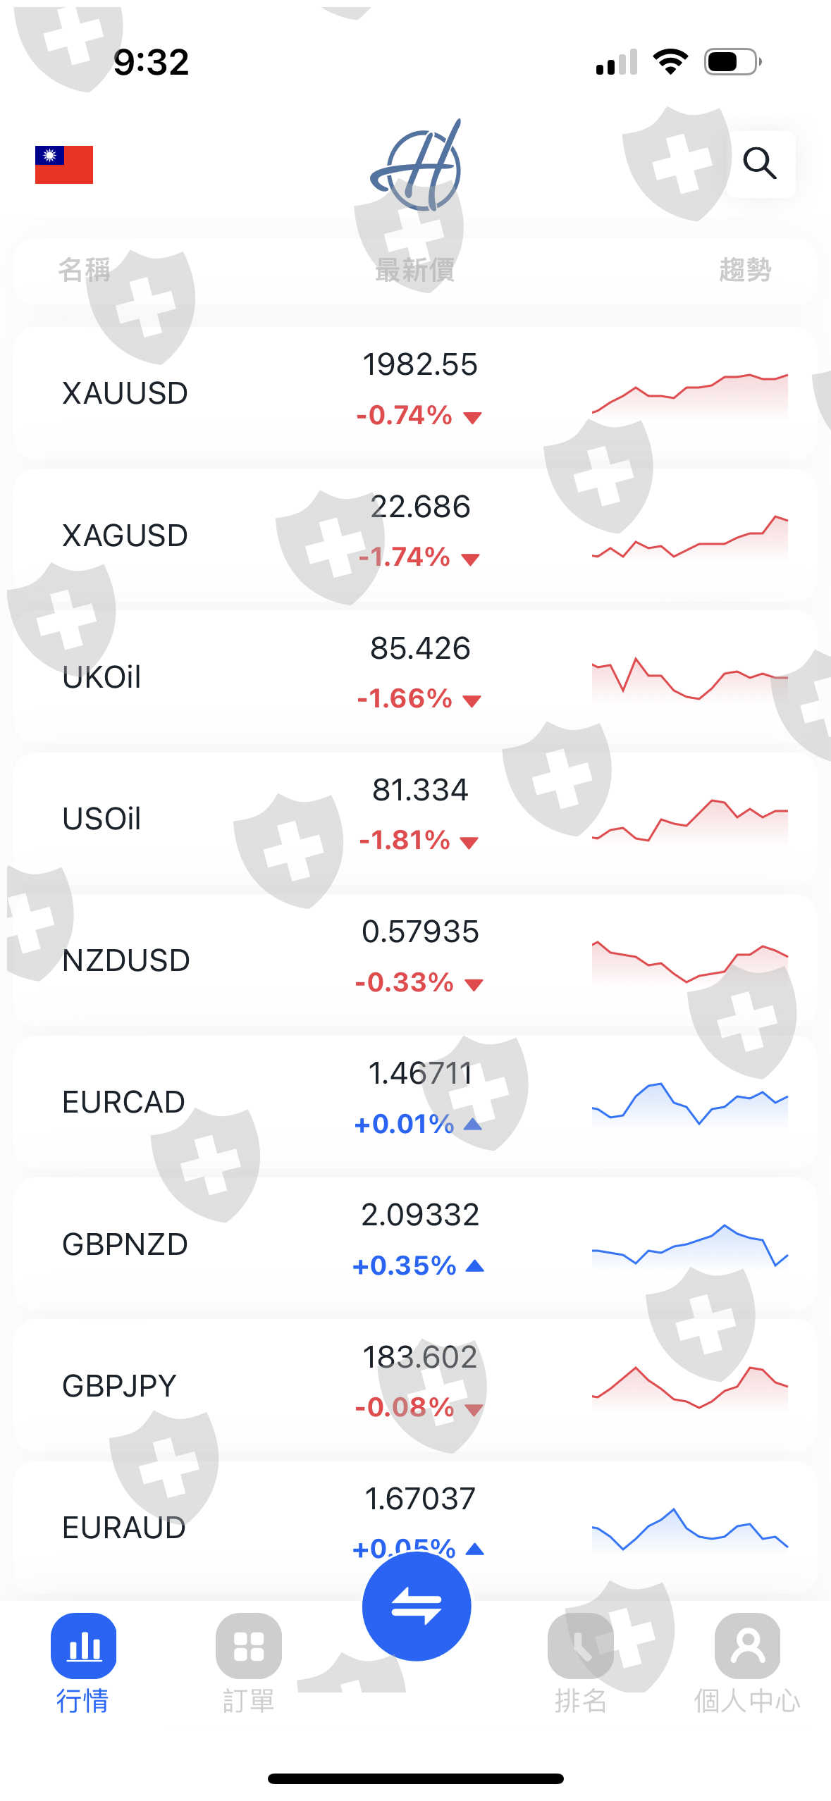831x1801 pixels.
Task: Tap the EURCAD blue trend chart
Action: tap(689, 1103)
